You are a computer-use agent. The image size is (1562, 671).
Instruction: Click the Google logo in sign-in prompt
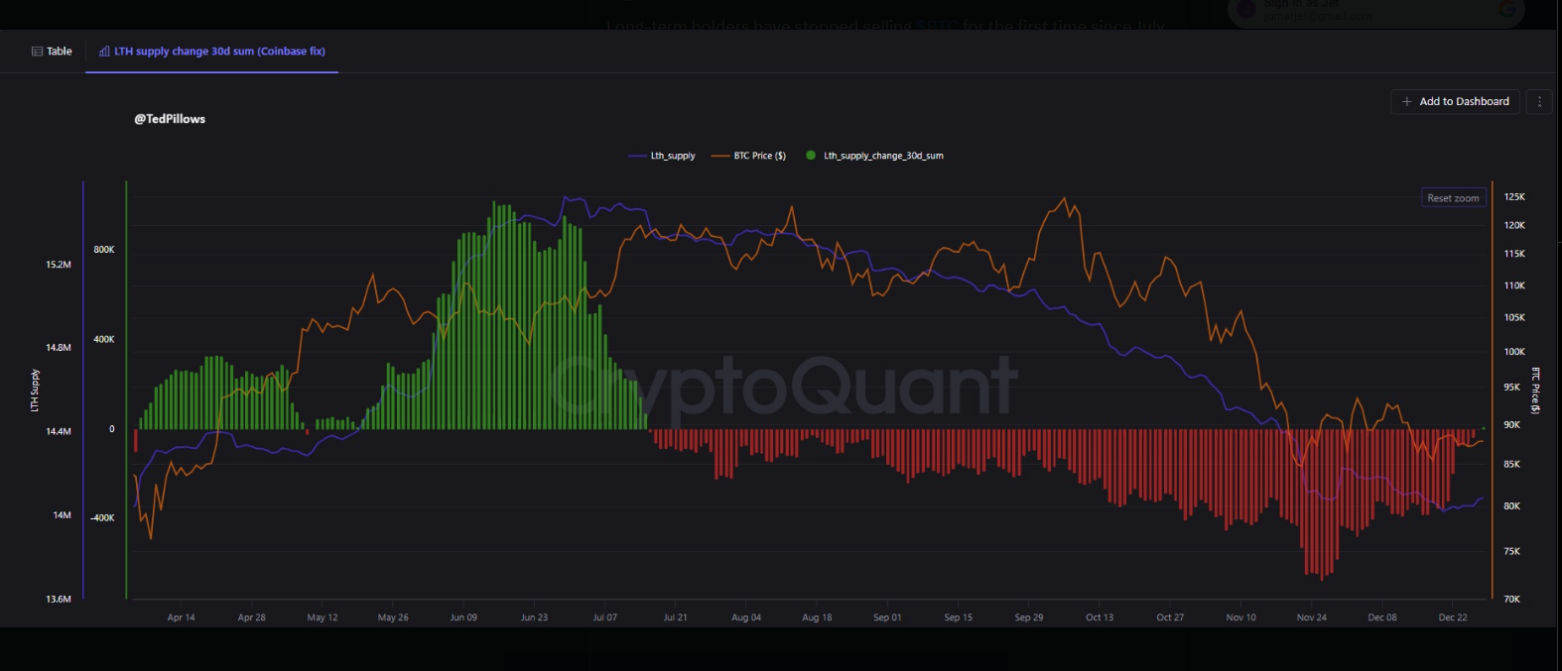point(1506,10)
